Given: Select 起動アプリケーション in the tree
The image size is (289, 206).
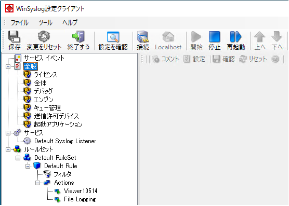Looking at the screenshot, I should pos(58,125).
